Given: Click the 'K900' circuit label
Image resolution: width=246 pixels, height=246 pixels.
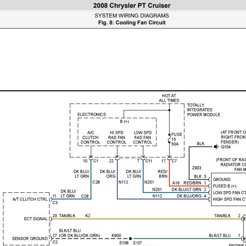Looking at the screenshot, I should pos(116,235).
